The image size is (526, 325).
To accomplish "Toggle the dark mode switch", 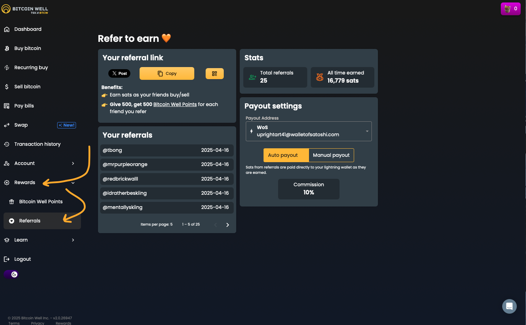I will (x=11, y=274).
